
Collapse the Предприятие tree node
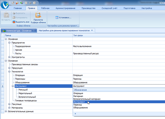tap(9, 43)
